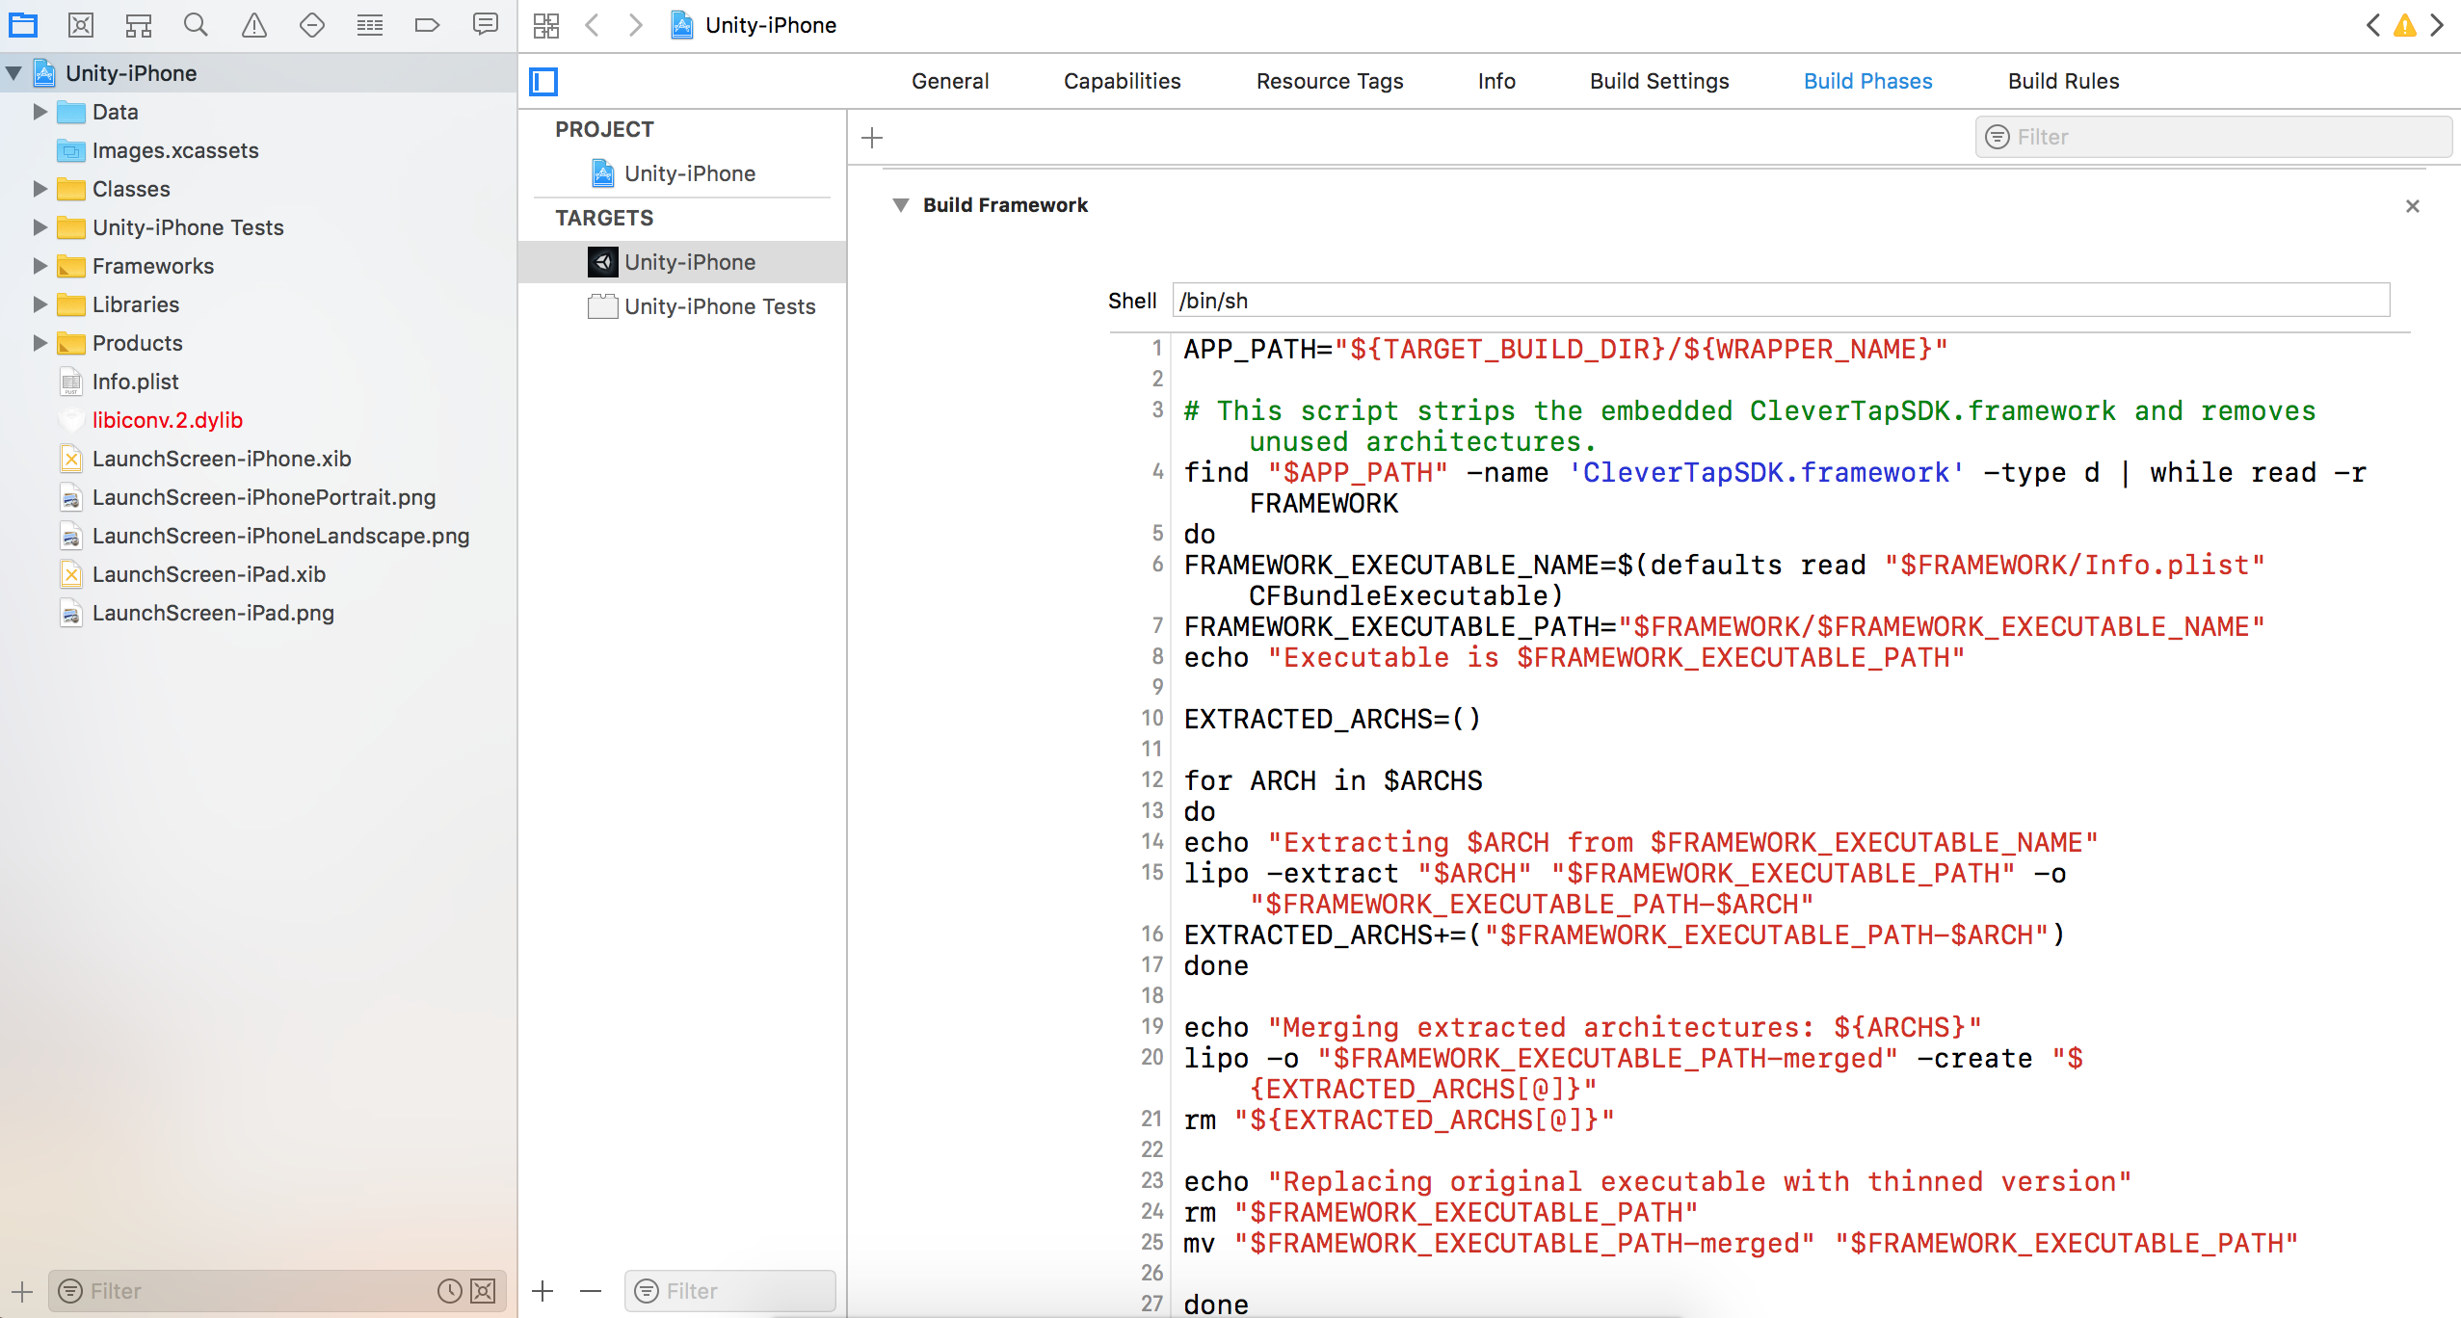Open the Breakpoint navigator
The image size is (2461, 1318).
click(427, 25)
